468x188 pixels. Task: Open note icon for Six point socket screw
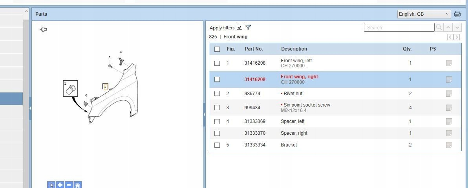point(449,108)
